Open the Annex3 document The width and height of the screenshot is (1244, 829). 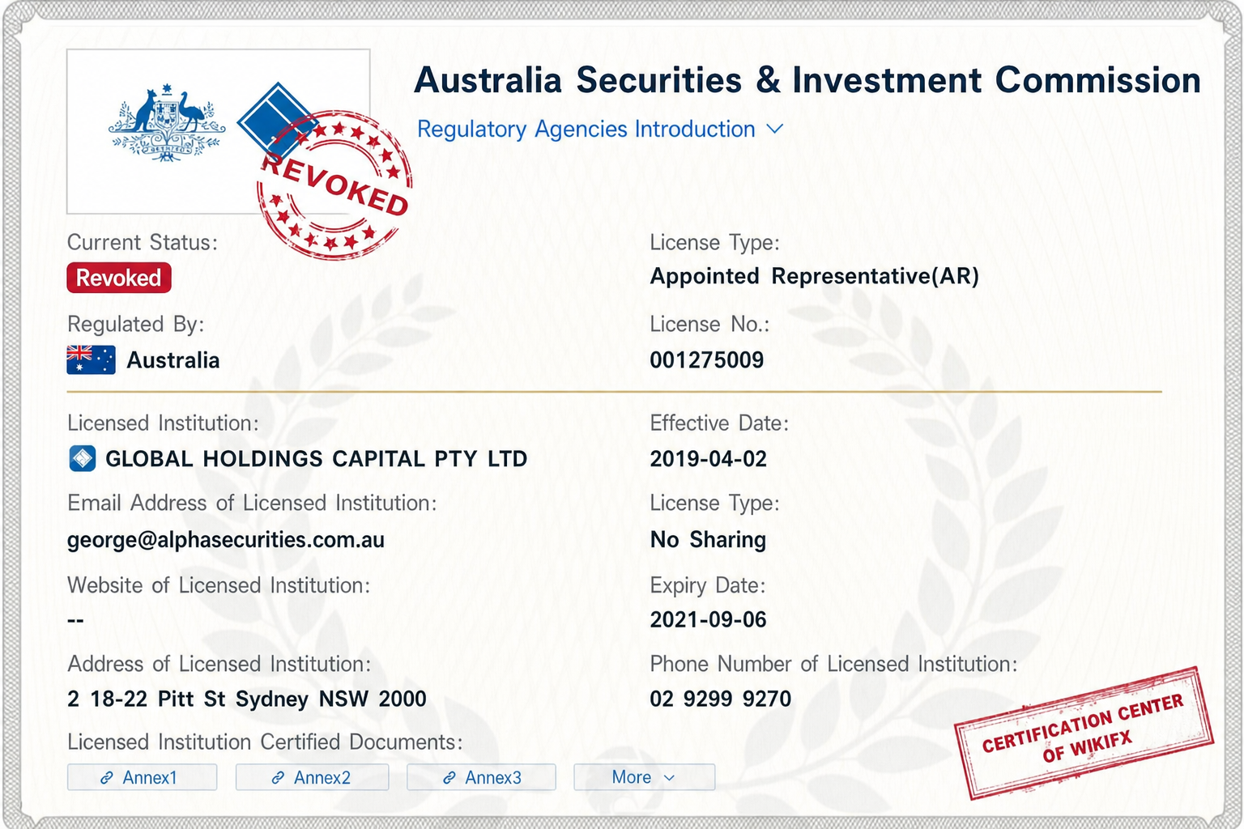click(x=481, y=777)
